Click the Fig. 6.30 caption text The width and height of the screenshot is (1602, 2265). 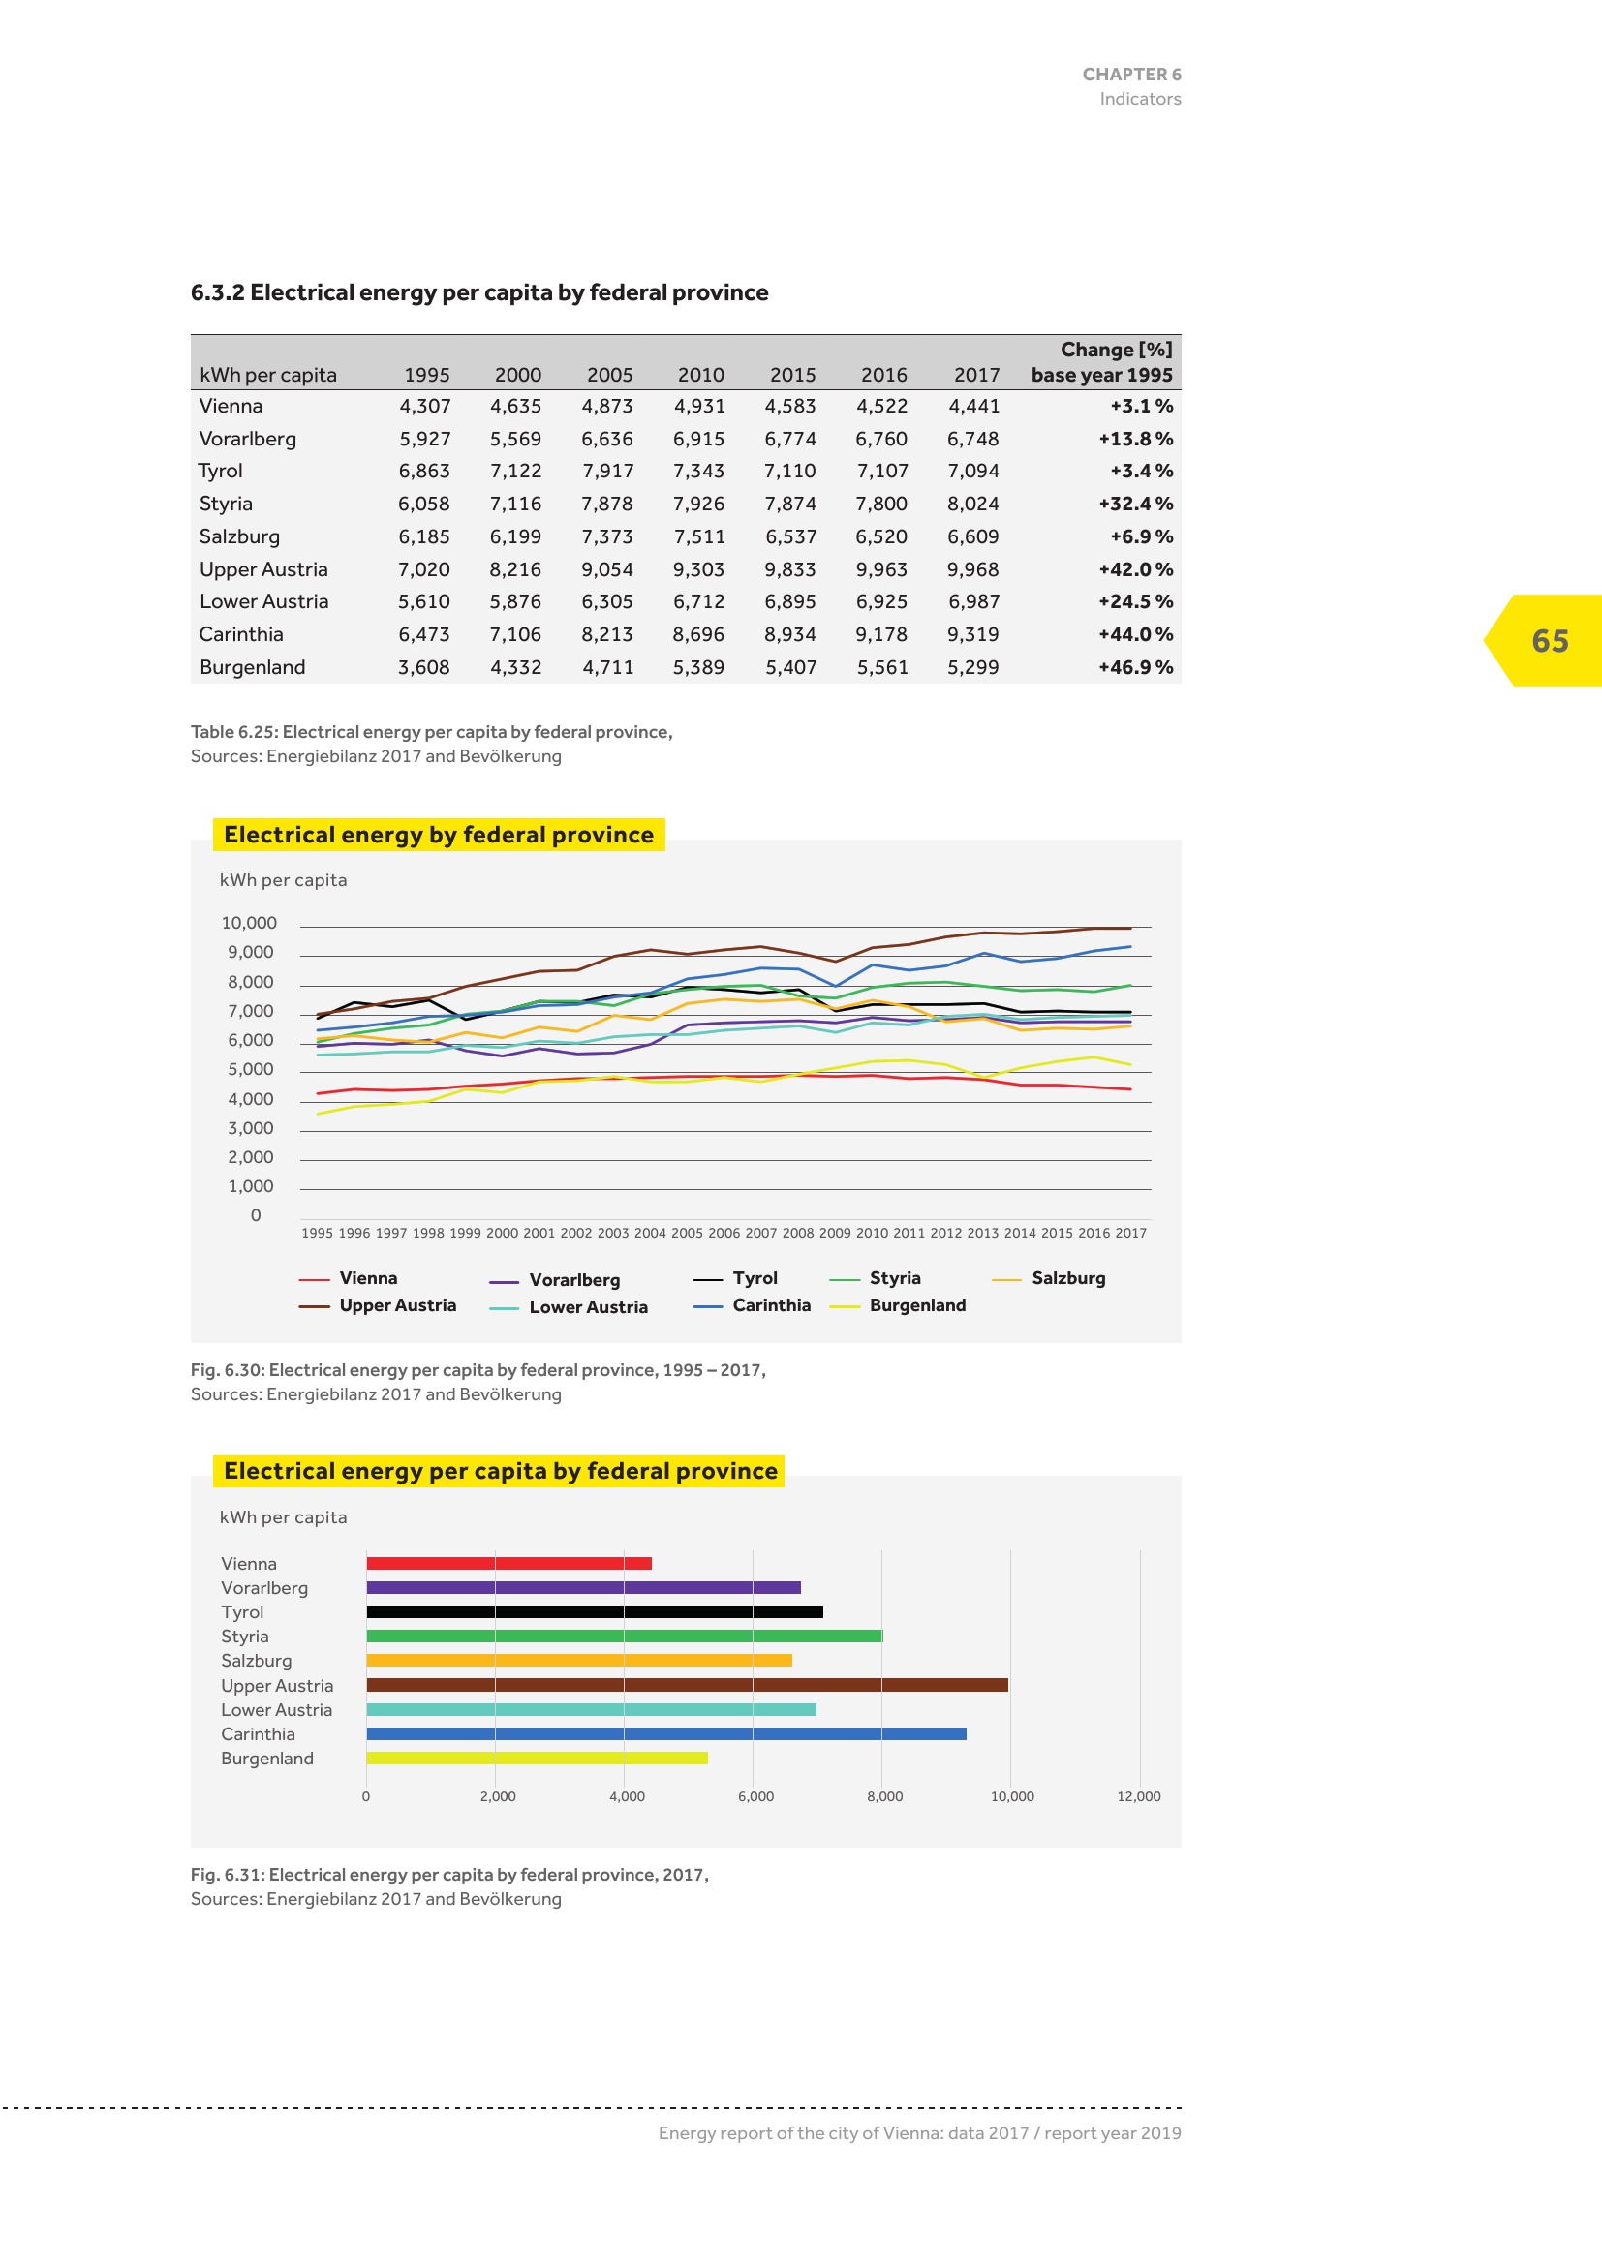click(478, 1370)
